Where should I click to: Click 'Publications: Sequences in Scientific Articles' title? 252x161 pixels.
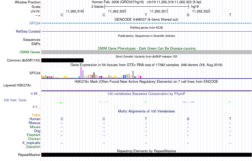pos(146,36)
